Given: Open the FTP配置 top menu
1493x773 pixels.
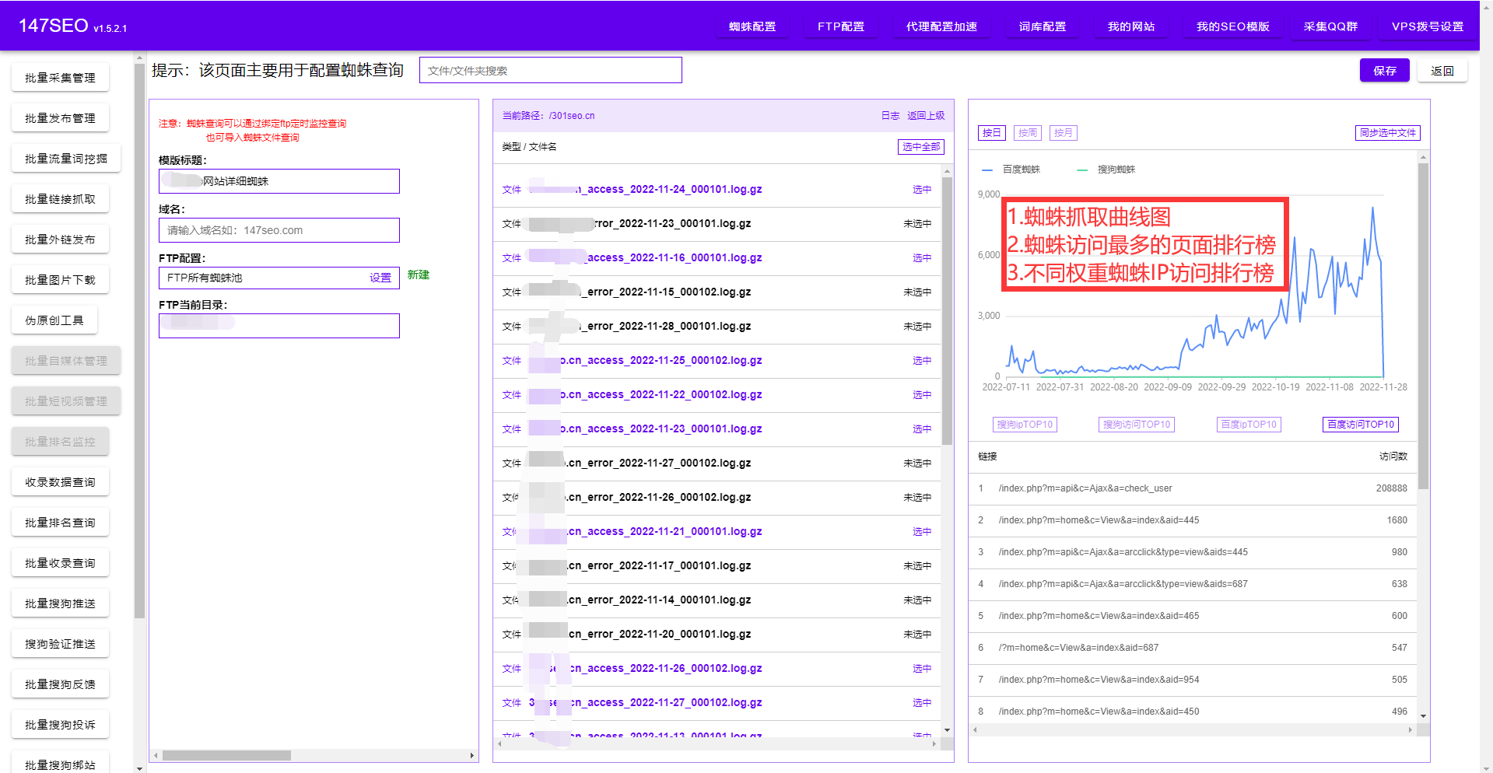Looking at the screenshot, I should click(x=840, y=26).
